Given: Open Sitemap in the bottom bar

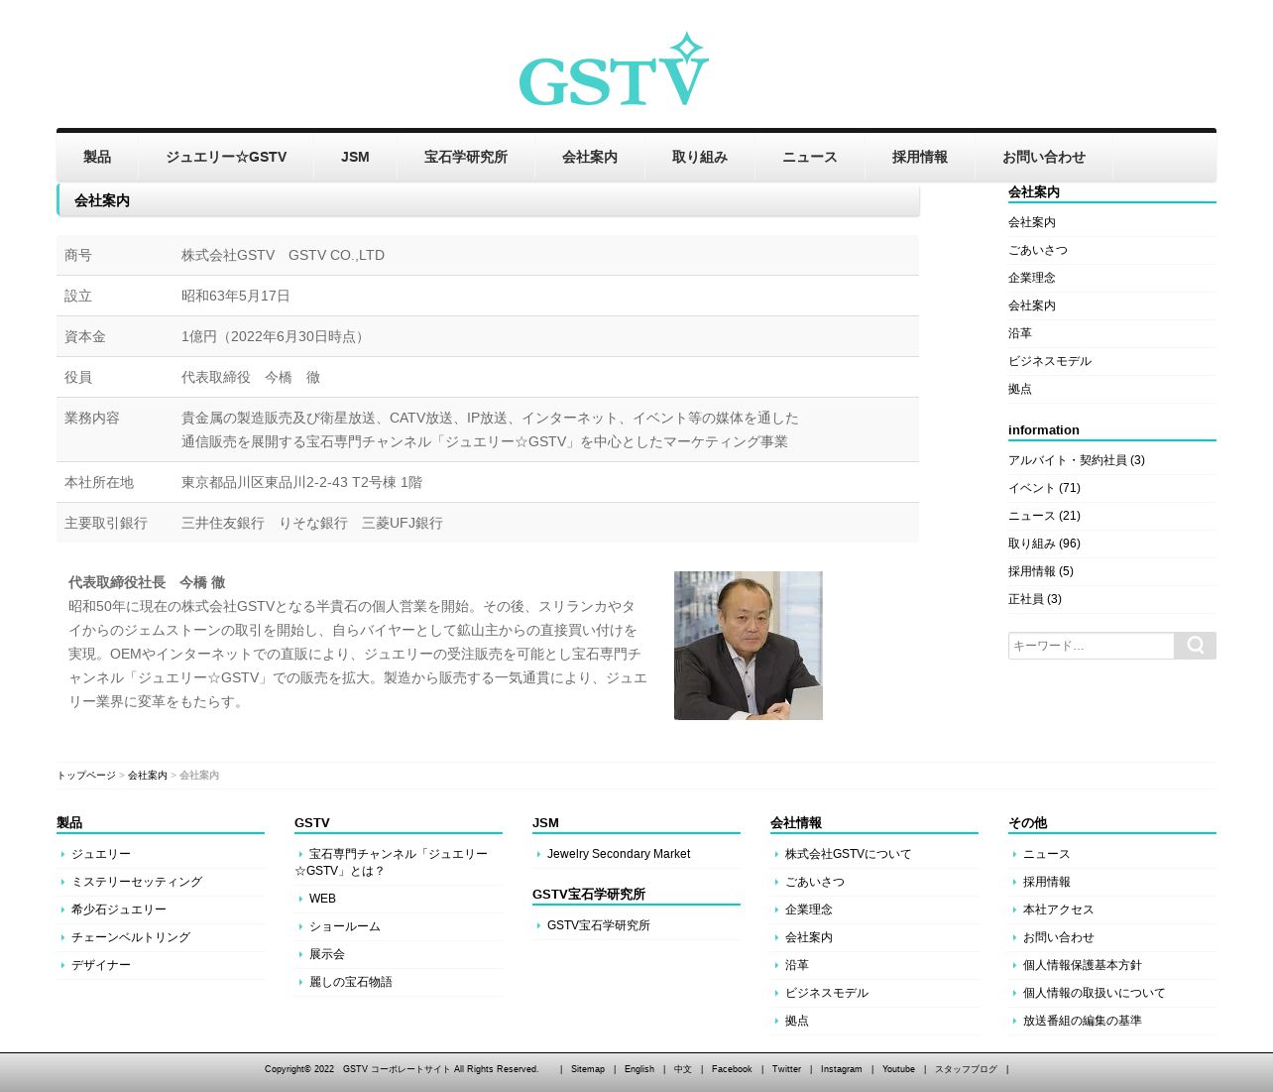Looking at the screenshot, I should click(588, 1069).
